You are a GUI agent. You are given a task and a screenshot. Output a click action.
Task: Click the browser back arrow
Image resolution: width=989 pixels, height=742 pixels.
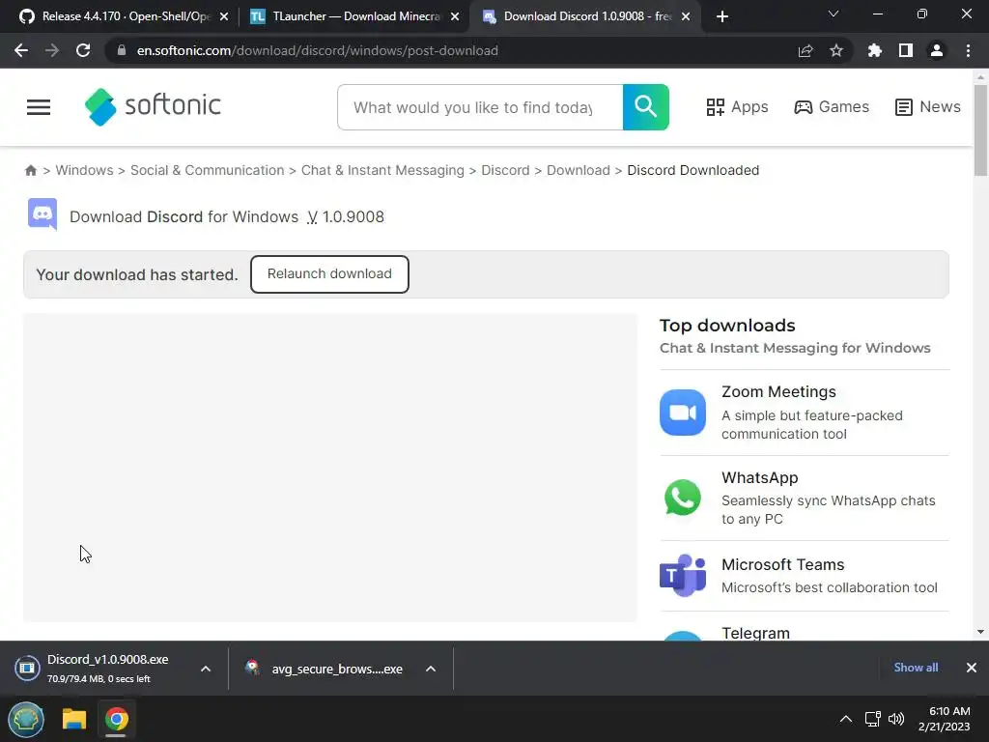[x=21, y=50]
